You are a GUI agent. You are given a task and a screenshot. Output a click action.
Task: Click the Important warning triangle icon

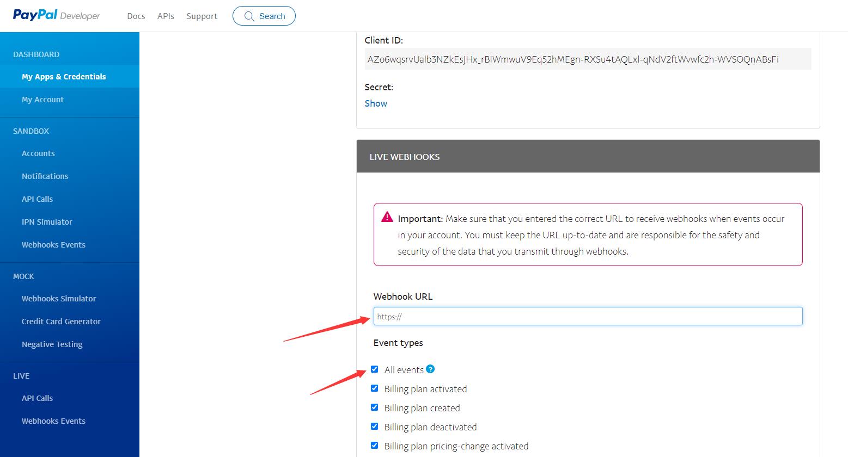click(x=387, y=217)
